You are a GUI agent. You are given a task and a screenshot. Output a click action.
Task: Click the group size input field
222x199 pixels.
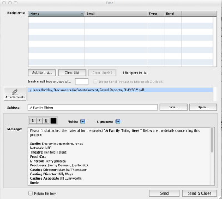coord(82,81)
